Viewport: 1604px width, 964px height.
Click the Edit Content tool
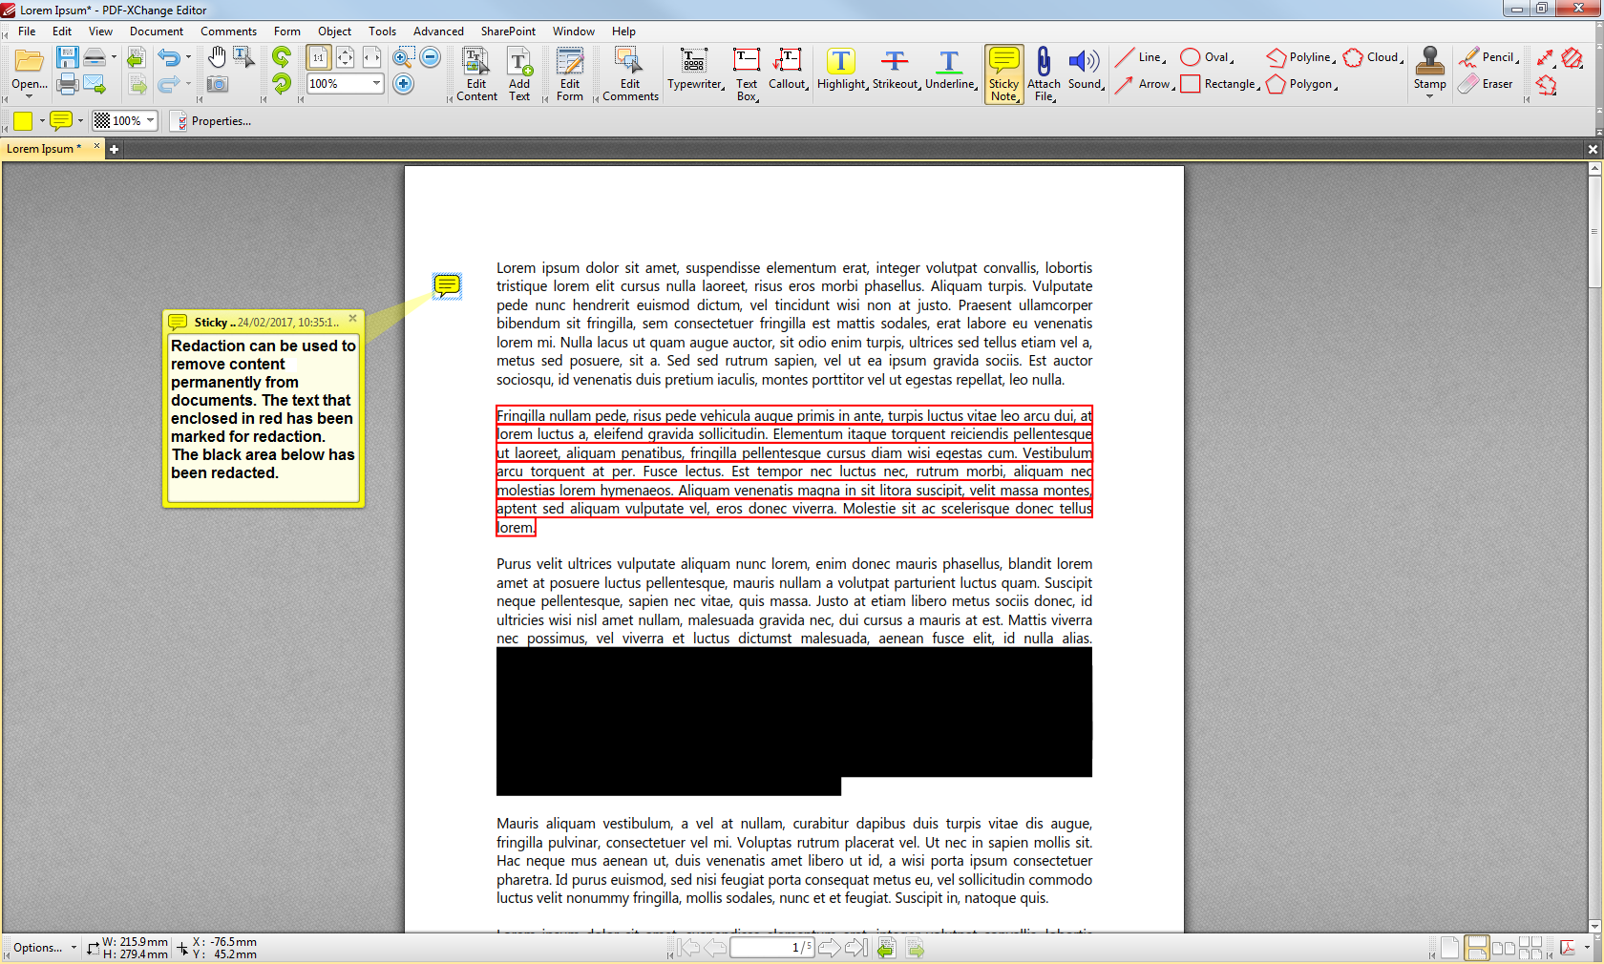(476, 74)
